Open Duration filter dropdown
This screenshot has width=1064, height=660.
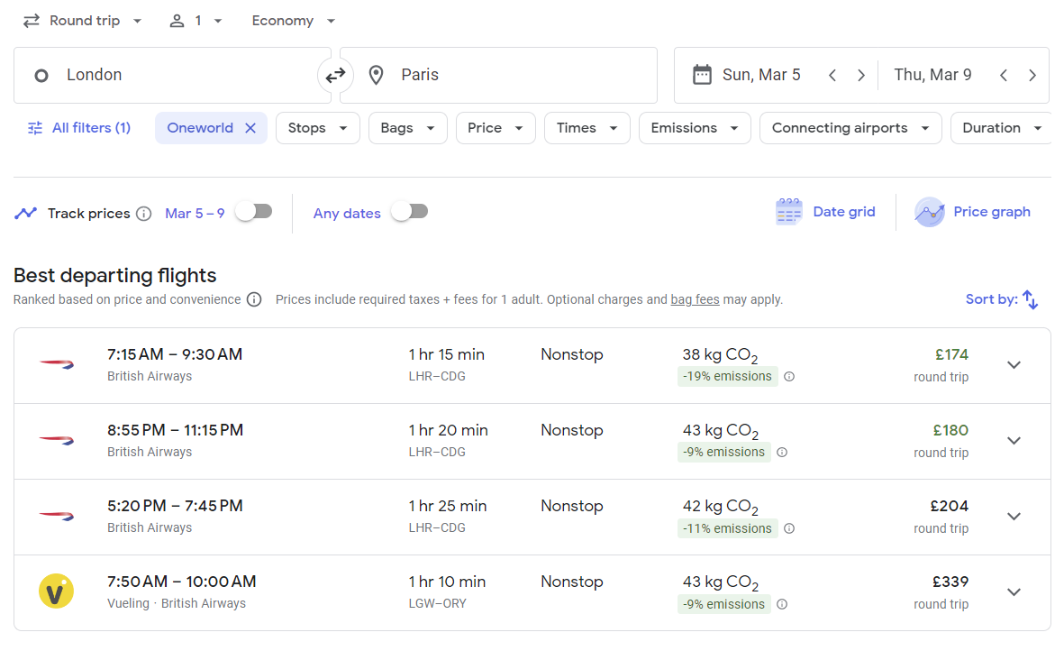[1002, 128]
